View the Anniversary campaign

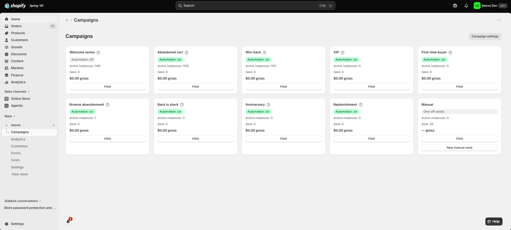coord(284,138)
